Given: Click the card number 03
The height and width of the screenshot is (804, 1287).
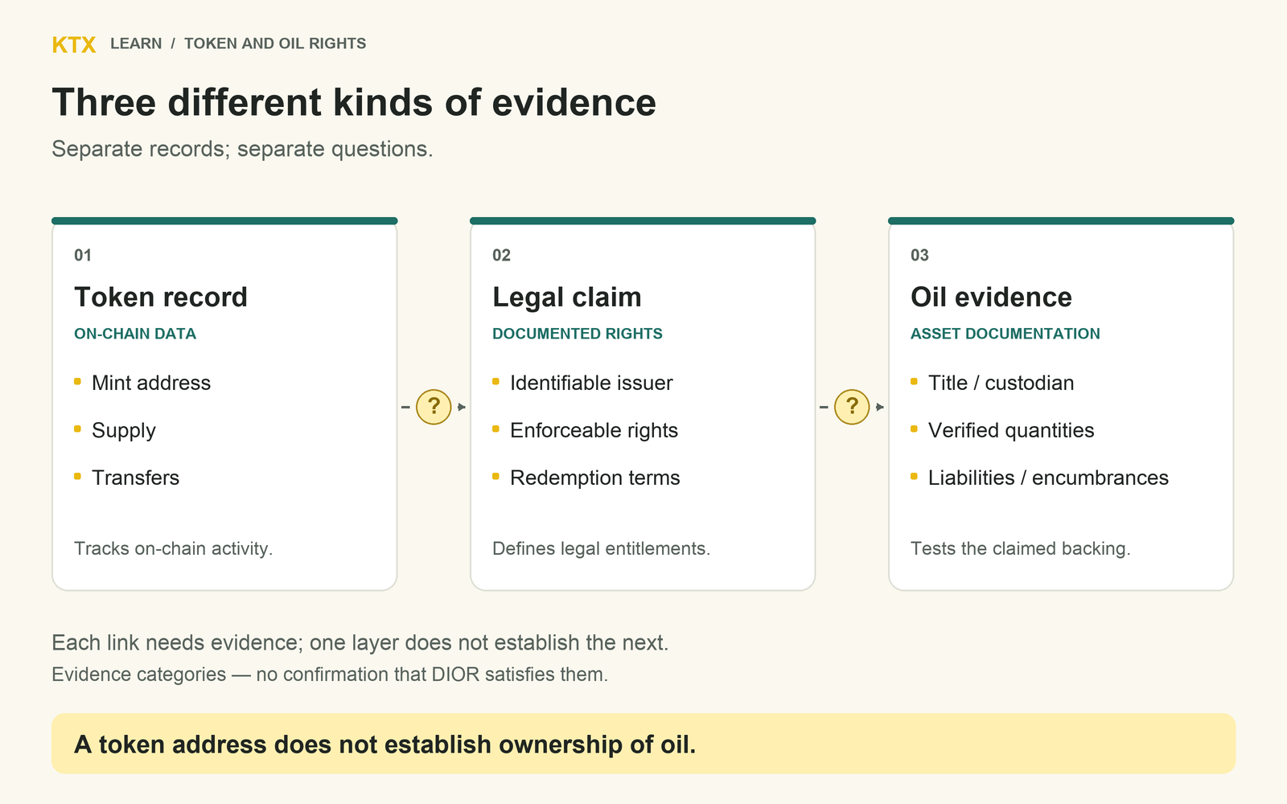Looking at the screenshot, I should (919, 255).
